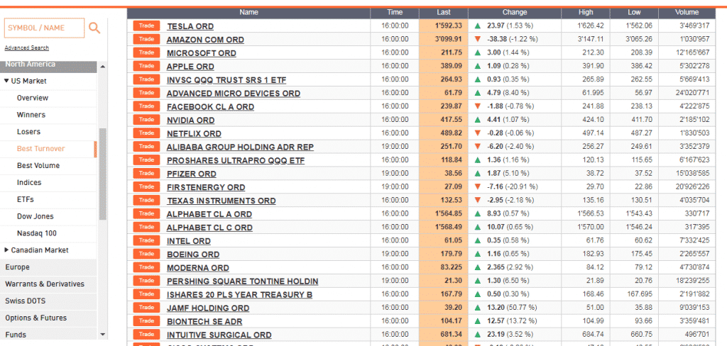This screenshot has width=727, height=346.
Task: Open Nasdaq 100 in the sidebar
Action: click(x=37, y=233)
